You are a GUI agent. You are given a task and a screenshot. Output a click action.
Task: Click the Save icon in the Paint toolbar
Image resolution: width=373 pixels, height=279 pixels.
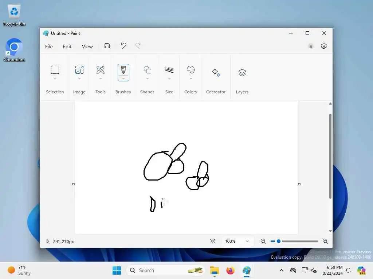point(107,46)
